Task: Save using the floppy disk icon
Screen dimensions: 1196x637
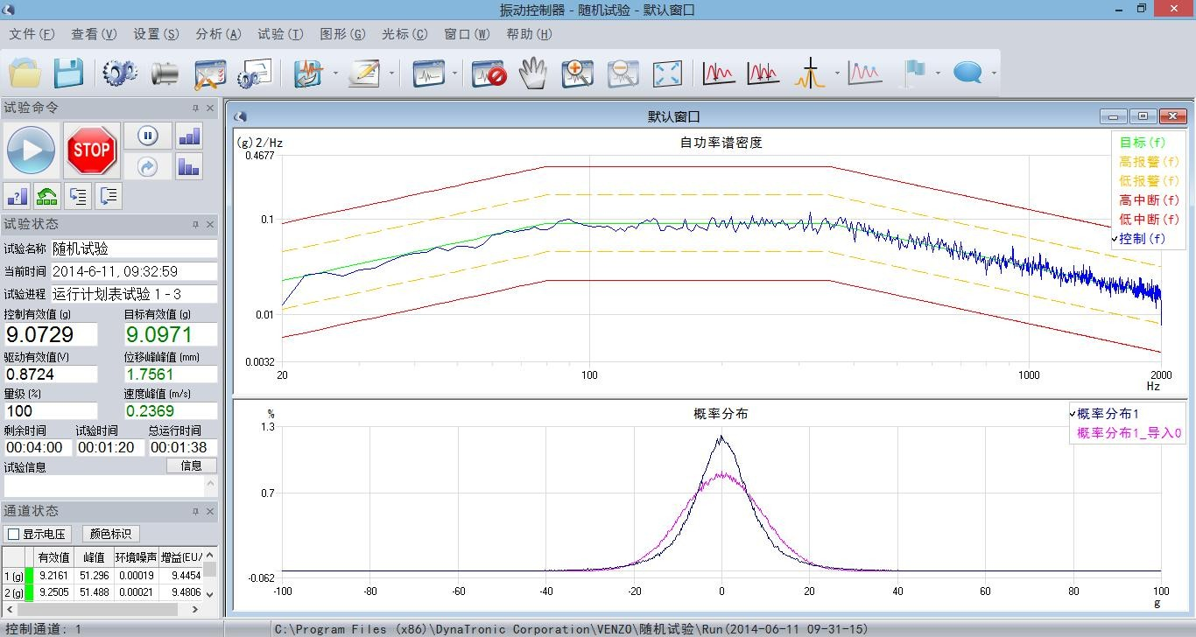Action: coord(69,73)
